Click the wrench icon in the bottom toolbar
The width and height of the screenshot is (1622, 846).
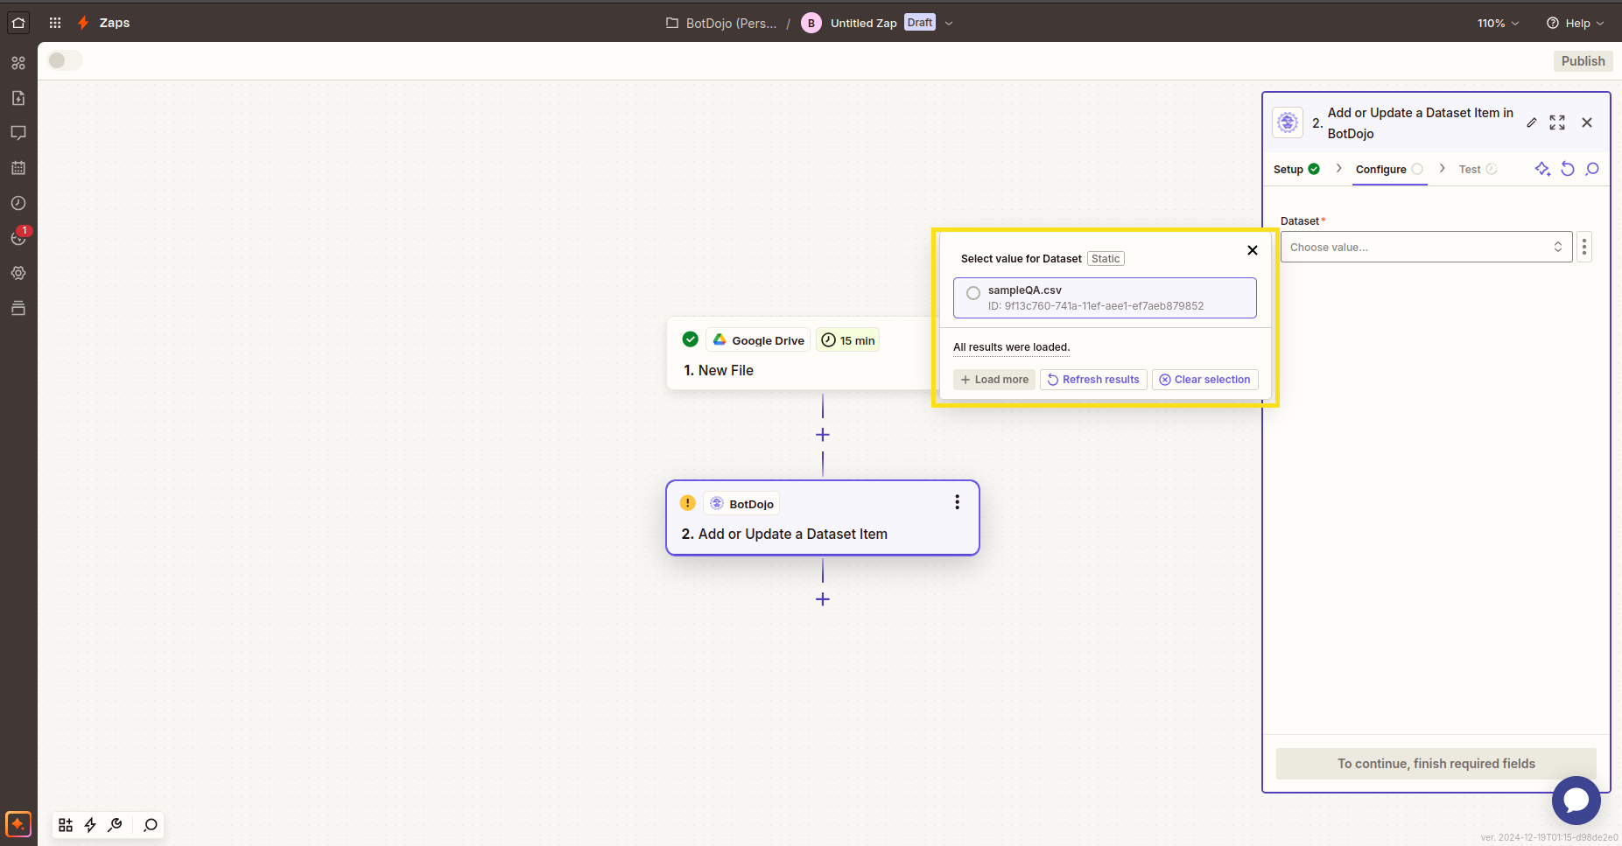pos(115,825)
